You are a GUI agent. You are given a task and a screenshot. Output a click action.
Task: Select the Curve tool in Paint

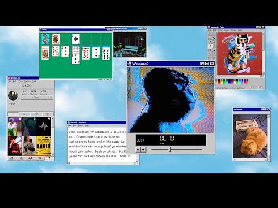tap(214, 54)
